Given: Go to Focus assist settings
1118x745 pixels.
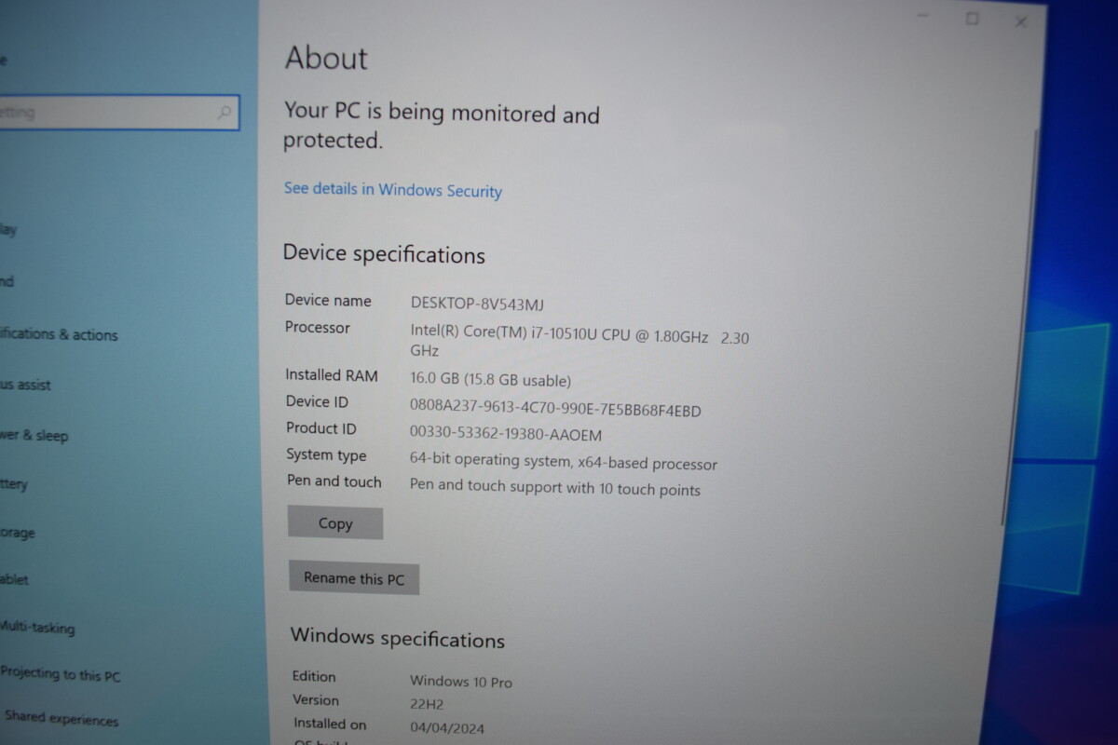Looking at the screenshot, I should point(26,385).
